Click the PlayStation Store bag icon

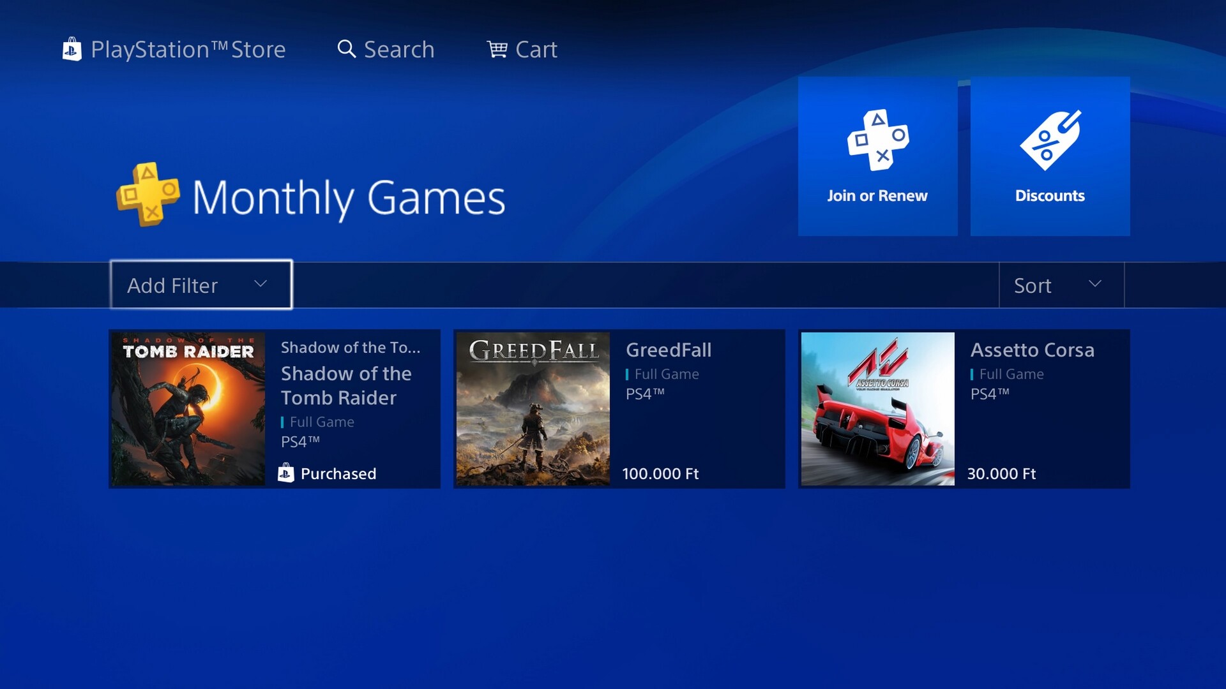[x=72, y=49]
